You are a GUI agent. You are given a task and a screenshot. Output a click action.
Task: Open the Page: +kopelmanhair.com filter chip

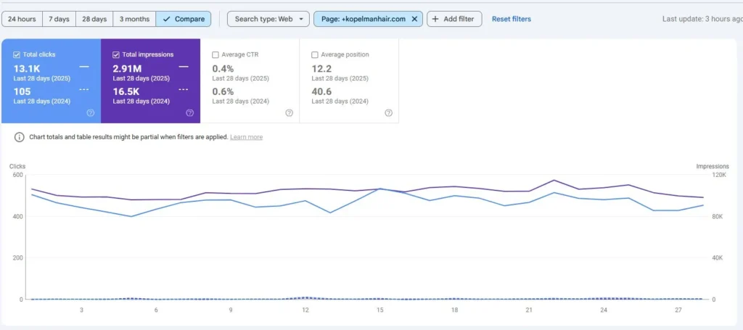[362, 19]
